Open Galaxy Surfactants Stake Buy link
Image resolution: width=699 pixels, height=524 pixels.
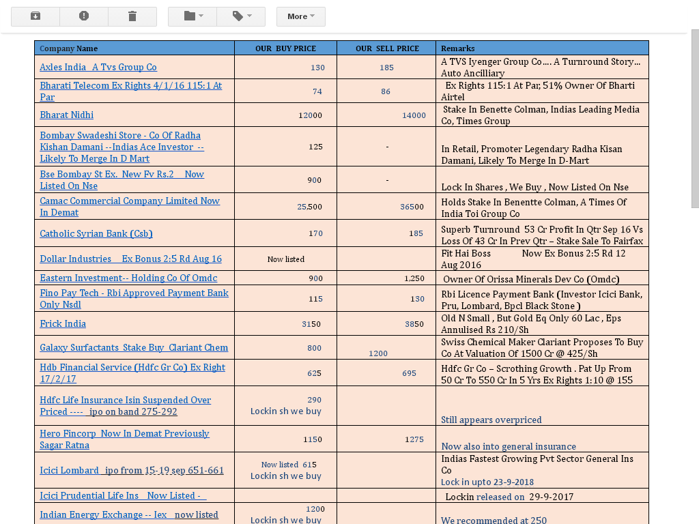134,347
